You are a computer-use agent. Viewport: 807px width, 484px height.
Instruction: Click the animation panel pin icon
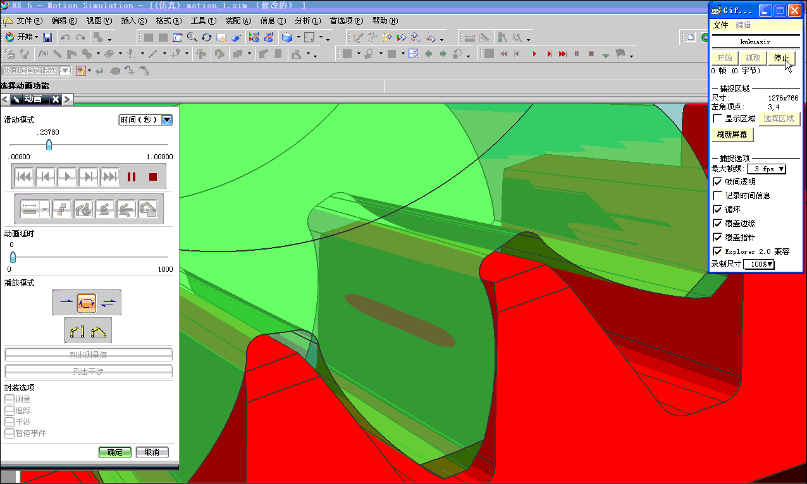[16, 99]
